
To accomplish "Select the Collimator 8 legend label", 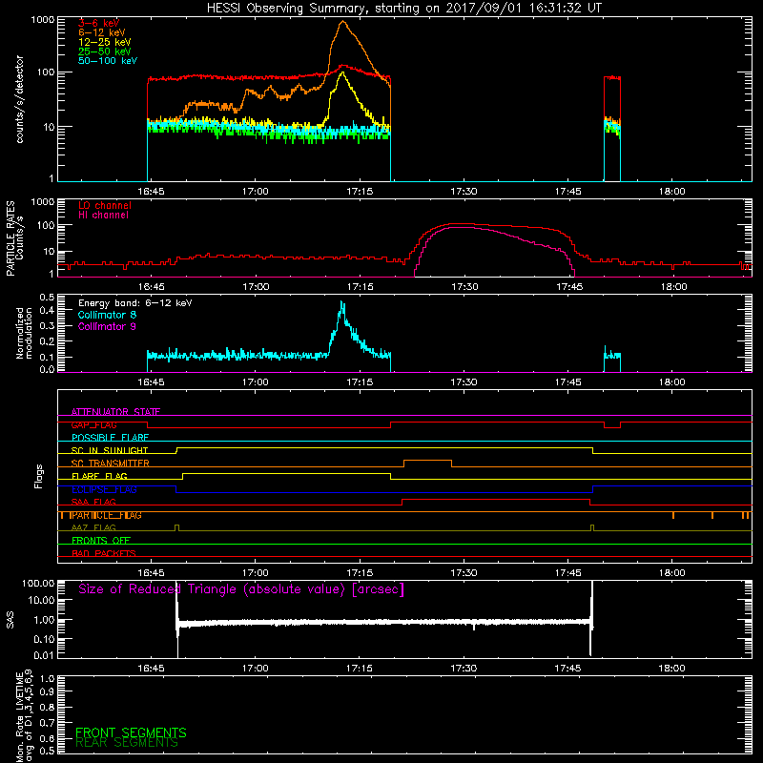I will [107, 315].
